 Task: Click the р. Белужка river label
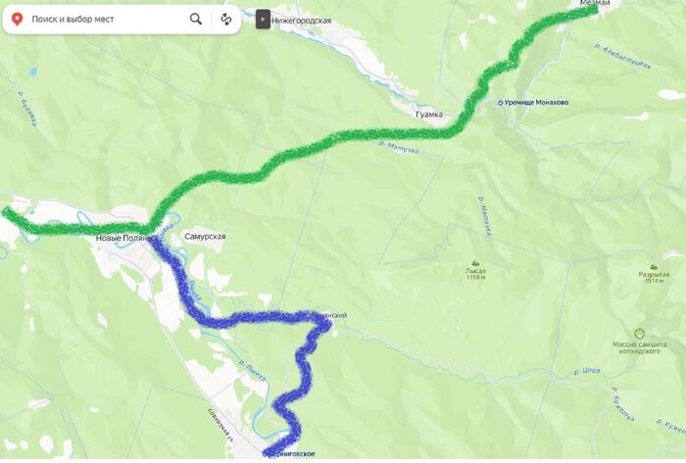click(x=27, y=109)
